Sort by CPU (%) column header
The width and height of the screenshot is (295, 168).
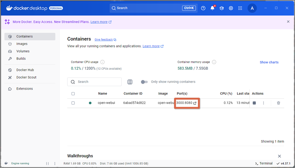(226, 94)
